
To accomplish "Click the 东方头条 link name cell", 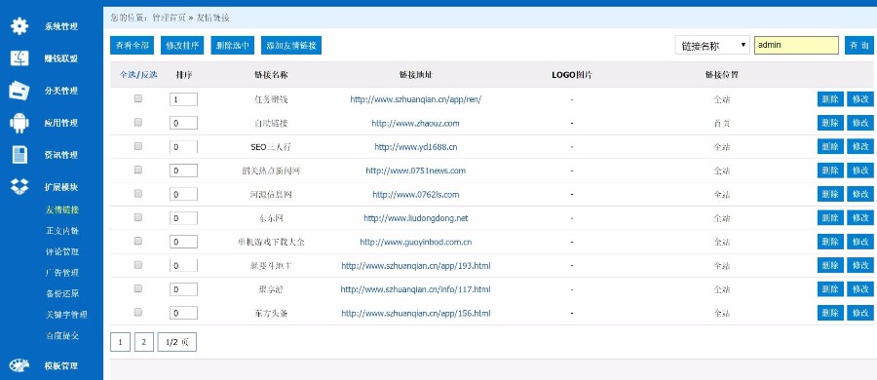I will point(271,314).
